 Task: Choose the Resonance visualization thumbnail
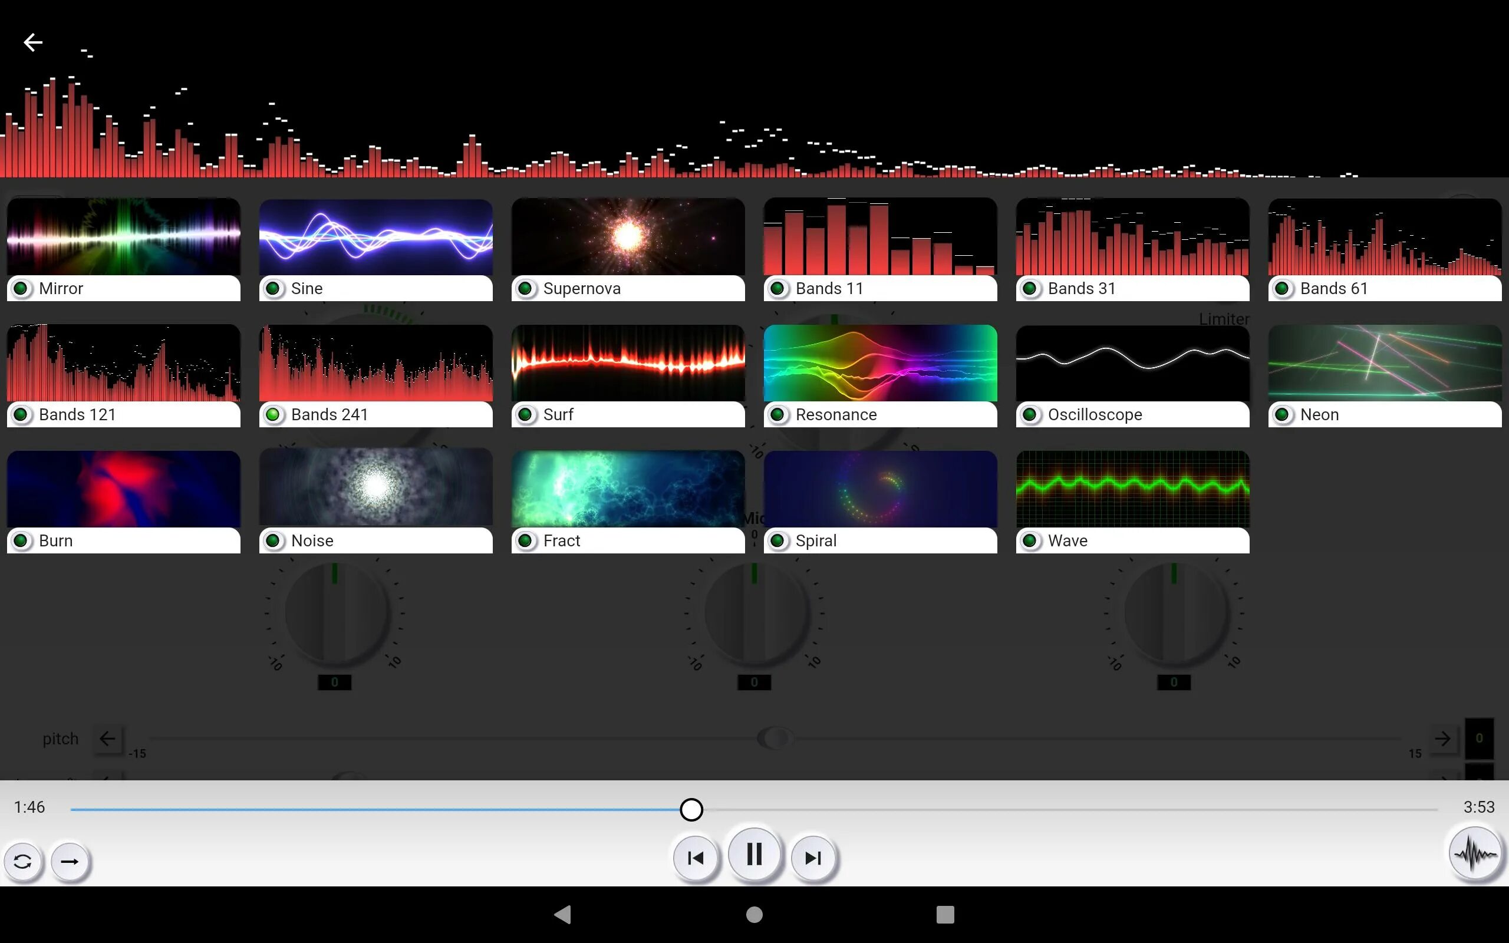880,363
